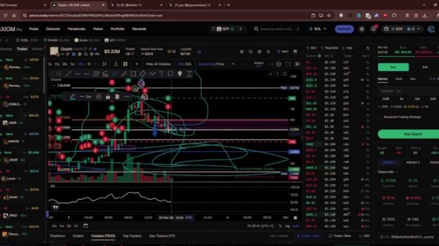Open chart settings gear icon

278,64
